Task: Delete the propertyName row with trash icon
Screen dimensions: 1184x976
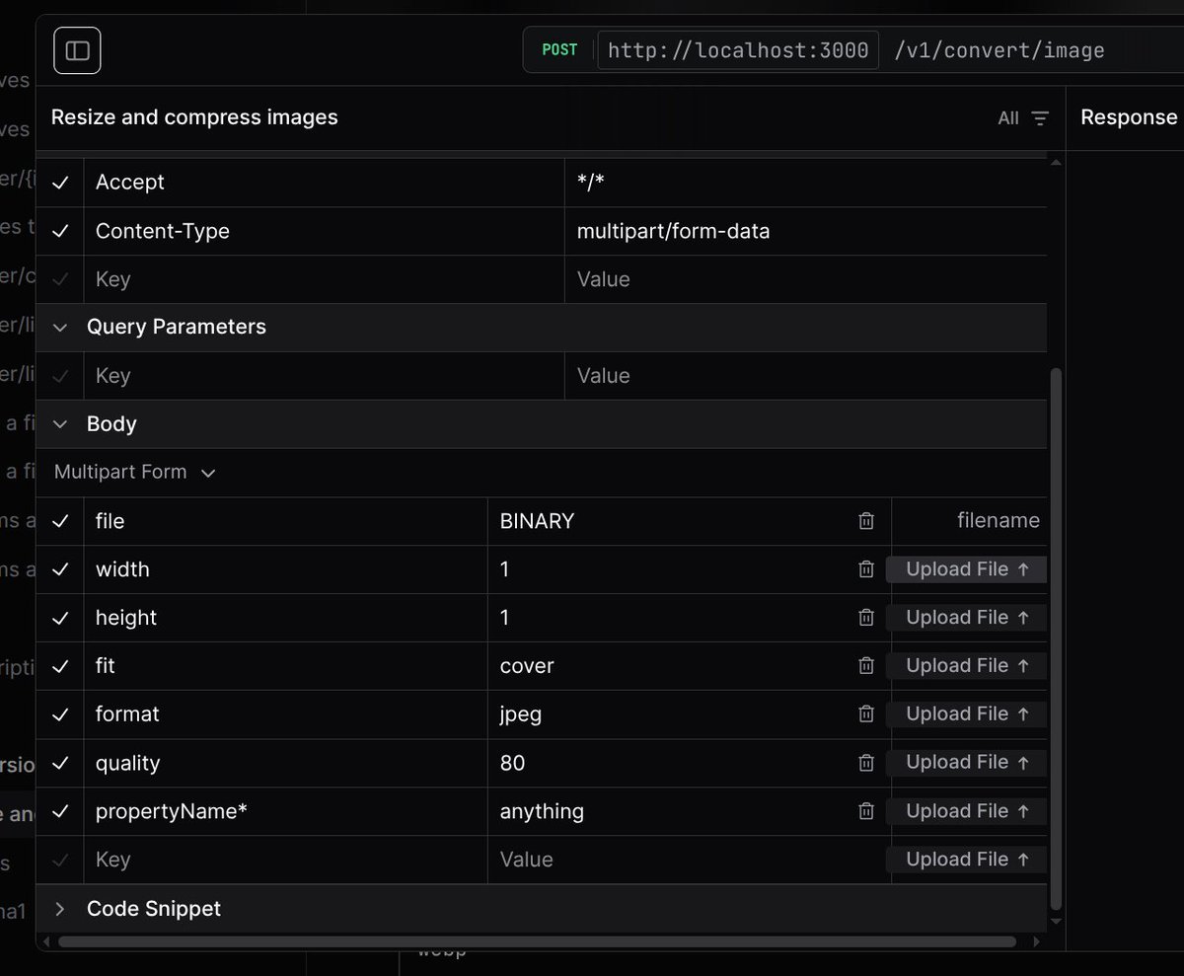Action: (x=866, y=811)
